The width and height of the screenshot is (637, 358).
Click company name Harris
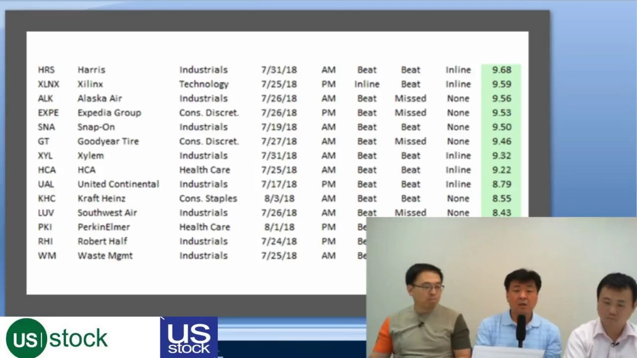pyautogui.click(x=92, y=70)
